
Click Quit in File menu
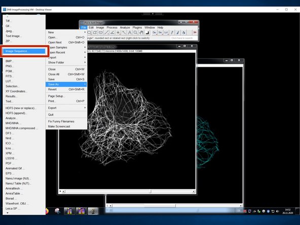pyautogui.click(x=66, y=115)
